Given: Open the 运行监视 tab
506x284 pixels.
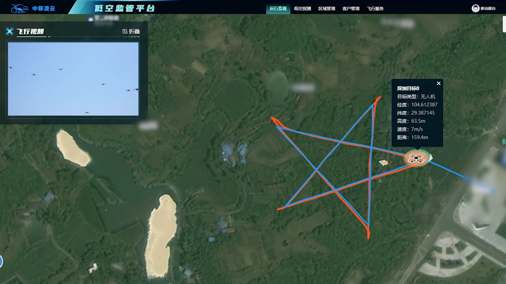Looking at the screenshot, I should tap(278, 8).
